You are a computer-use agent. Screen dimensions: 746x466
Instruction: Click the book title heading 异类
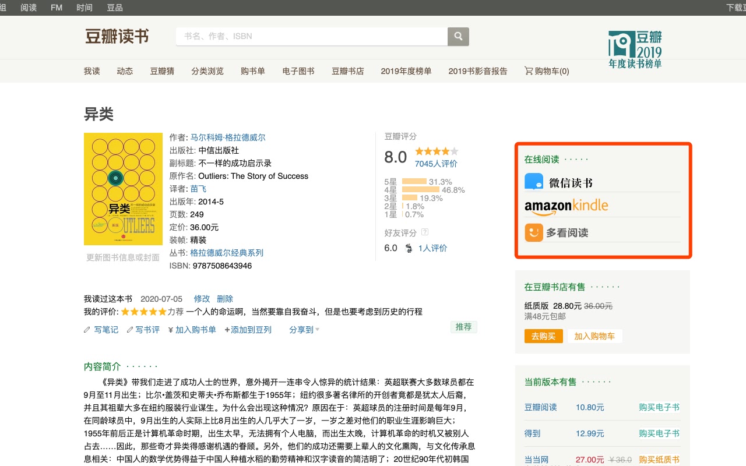tap(98, 114)
